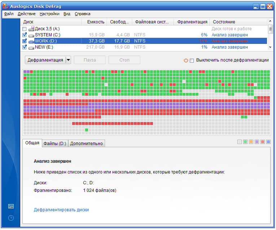Click the Дефрагментация button
276x230 pixels.
(x=45, y=60)
